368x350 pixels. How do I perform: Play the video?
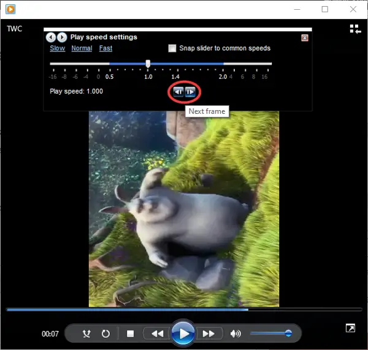pos(183,333)
